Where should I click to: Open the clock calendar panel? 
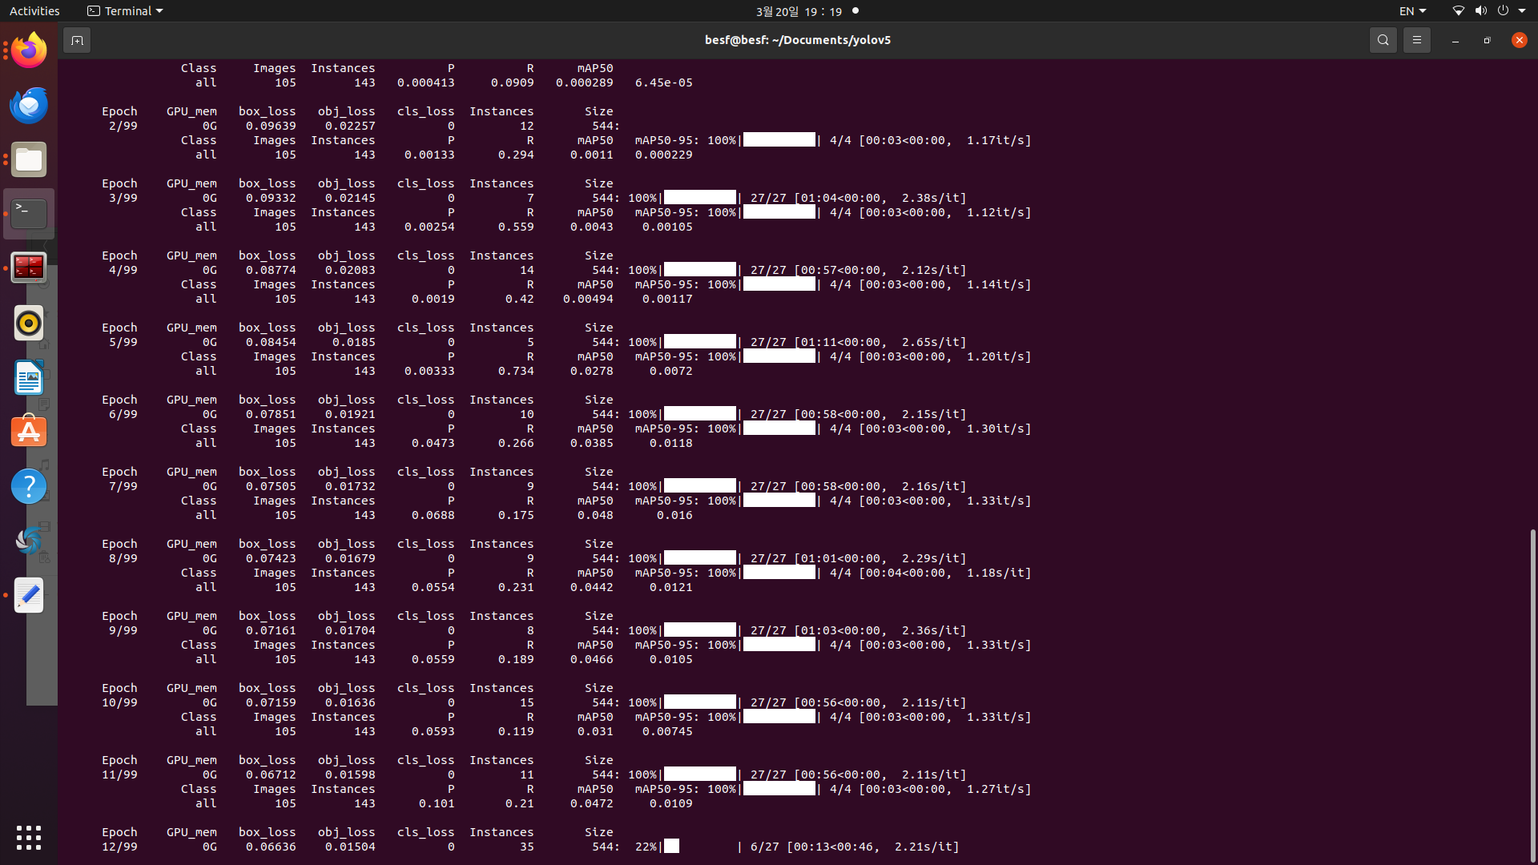[799, 11]
